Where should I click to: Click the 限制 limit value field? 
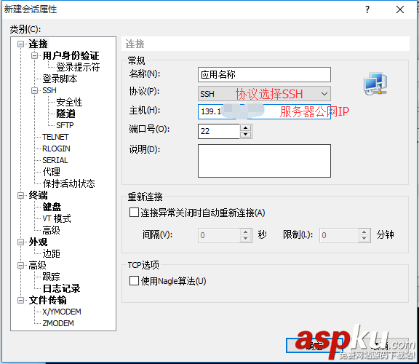coord(339,235)
